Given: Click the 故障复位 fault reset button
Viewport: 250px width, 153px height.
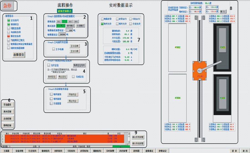Looking at the screenshot, I should [19, 55].
